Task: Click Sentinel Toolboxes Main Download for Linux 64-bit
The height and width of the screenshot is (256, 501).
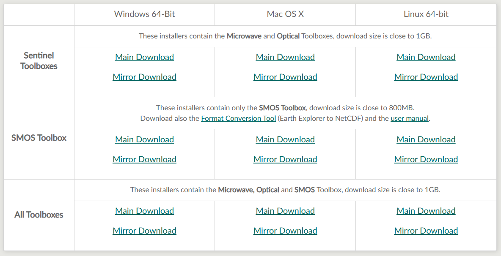Action: (x=426, y=57)
